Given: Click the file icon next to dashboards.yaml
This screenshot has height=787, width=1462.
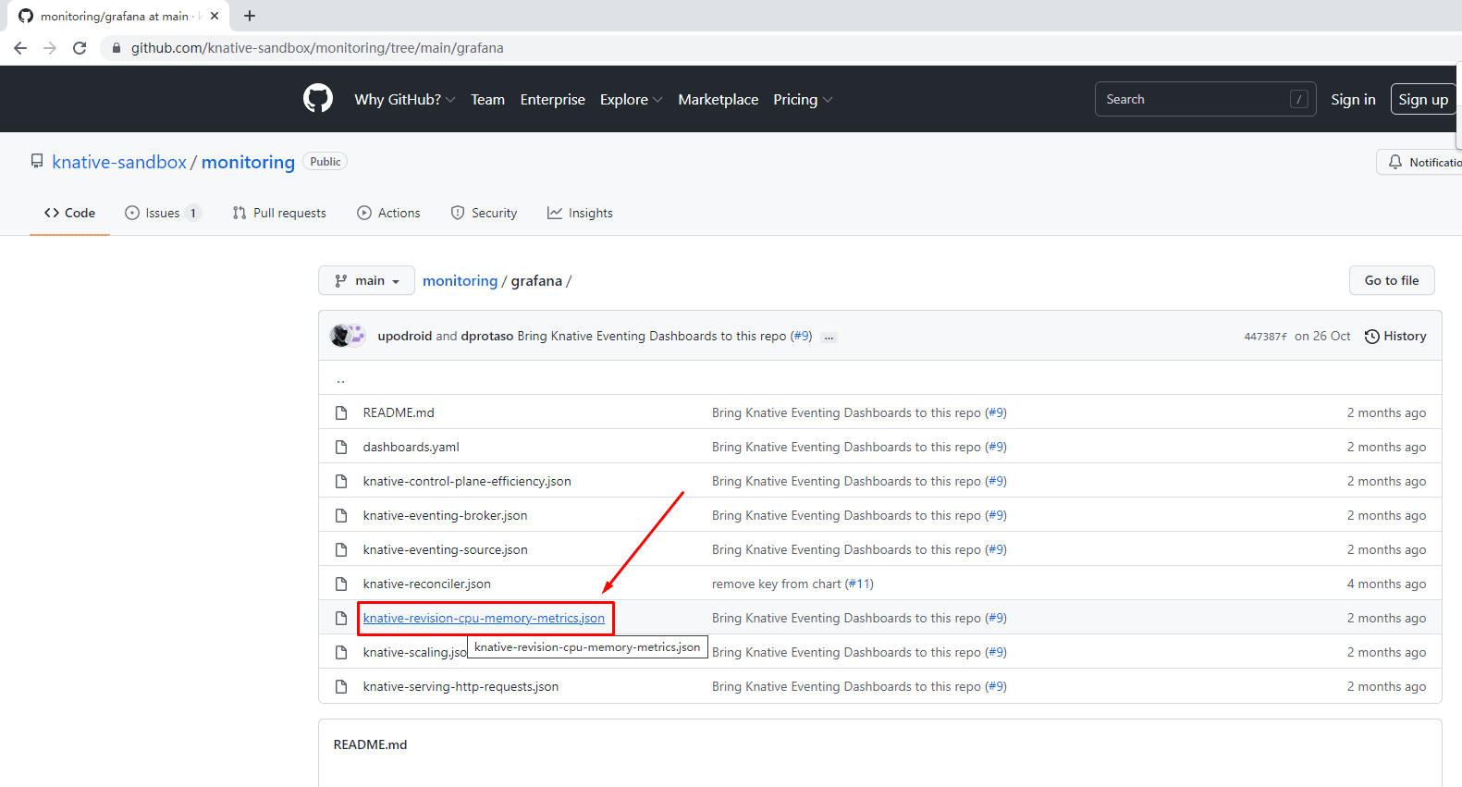Looking at the screenshot, I should [341, 447].
